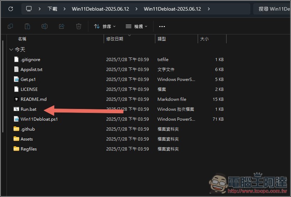291x197 pixels.
Task: Click the Regfiles folder icon
Action: click(16, 149)
